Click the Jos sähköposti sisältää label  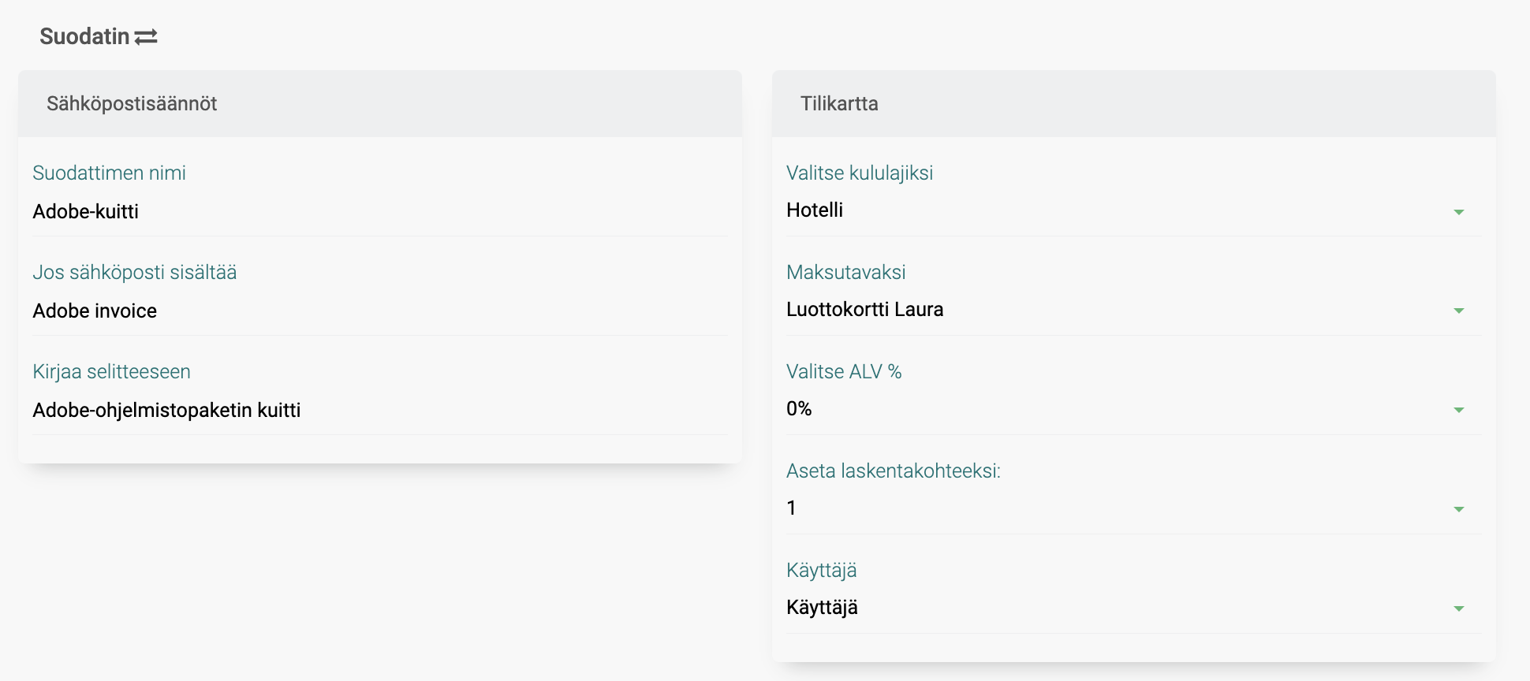click(135, 273)
